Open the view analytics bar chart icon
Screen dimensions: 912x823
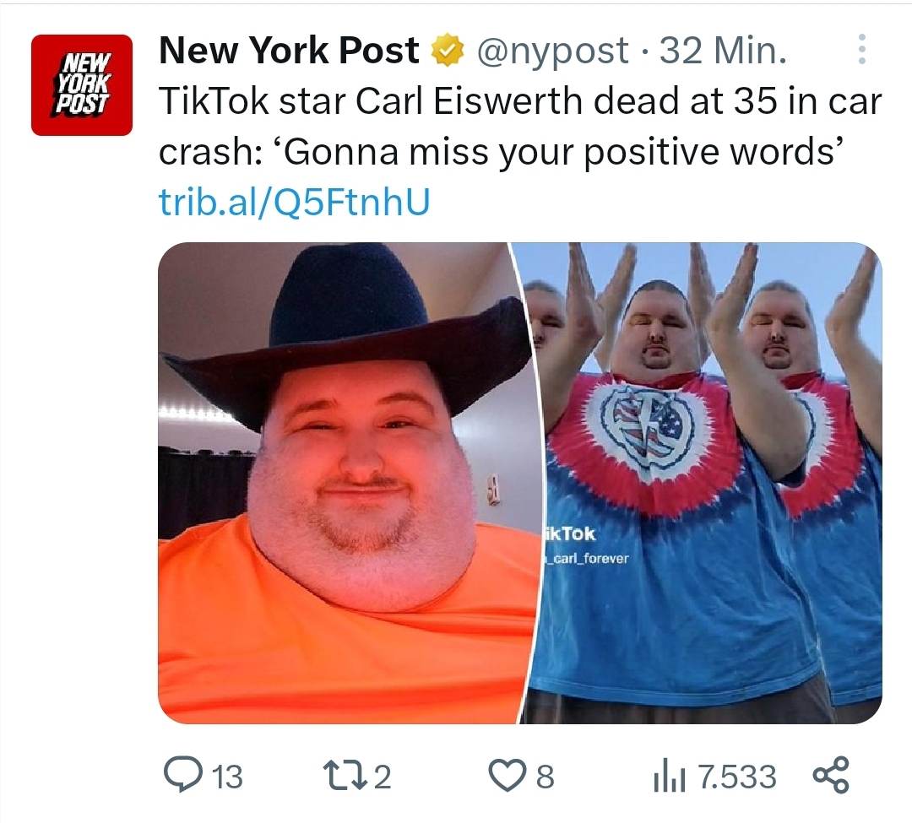[670, 777]
